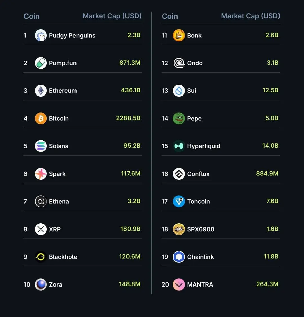Viewport: 304px width, 317px height.
Task: Click the orange Bitcoin logo
Action: click(41, 118)
